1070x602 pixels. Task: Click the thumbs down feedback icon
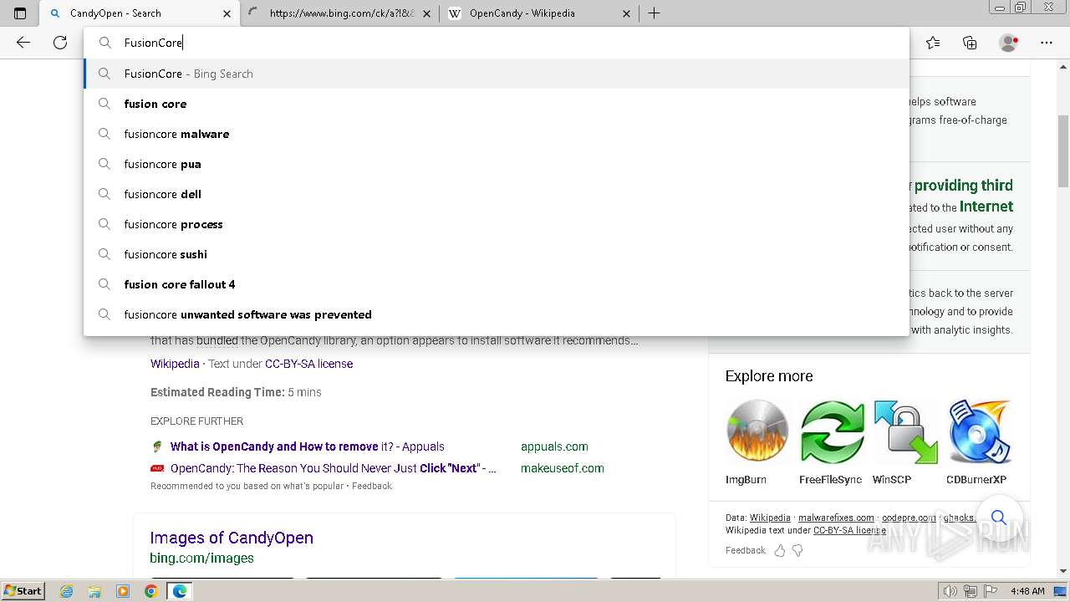click(797, 550)
